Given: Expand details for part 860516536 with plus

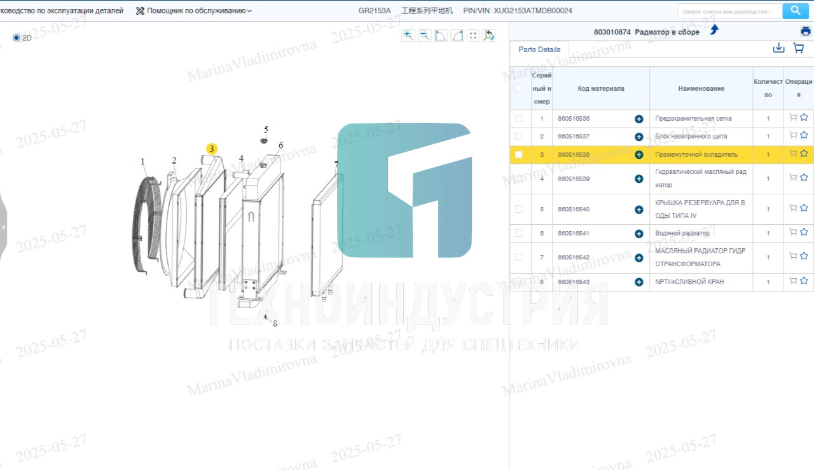Looking at the screenshot, I should 638,119.
